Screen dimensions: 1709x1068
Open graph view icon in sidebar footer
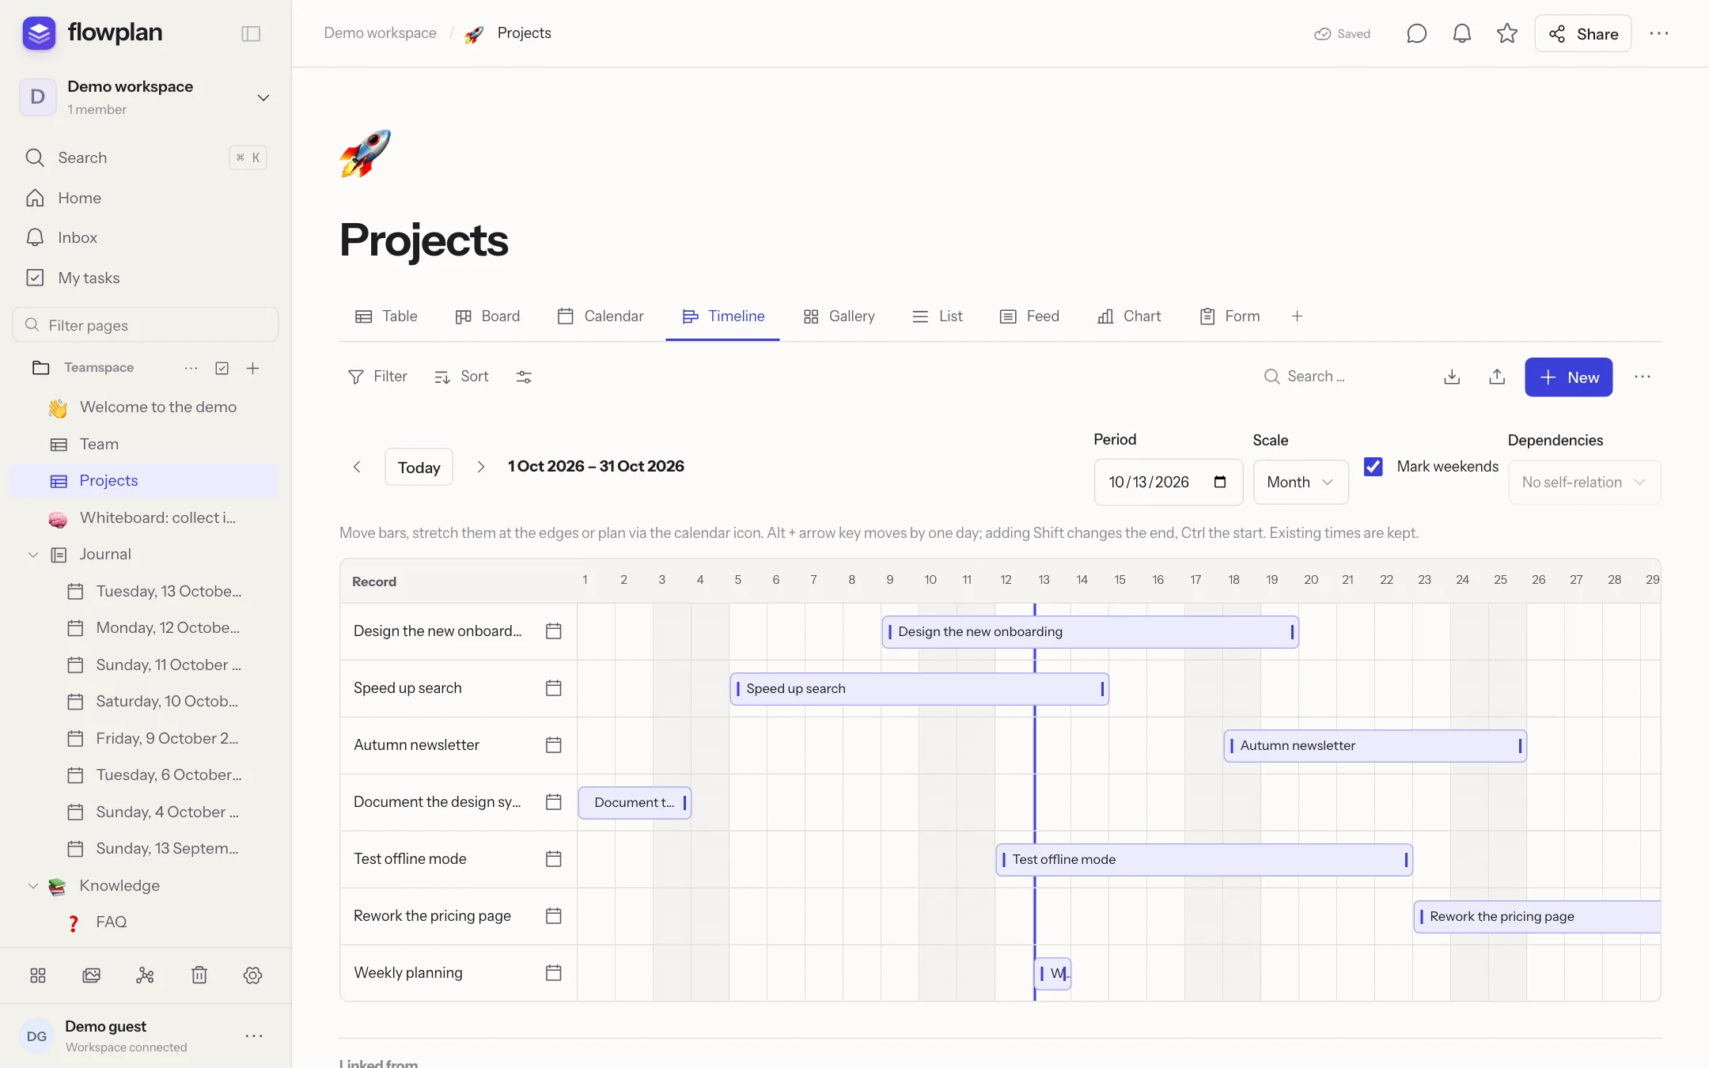click(x=145, y=975)
